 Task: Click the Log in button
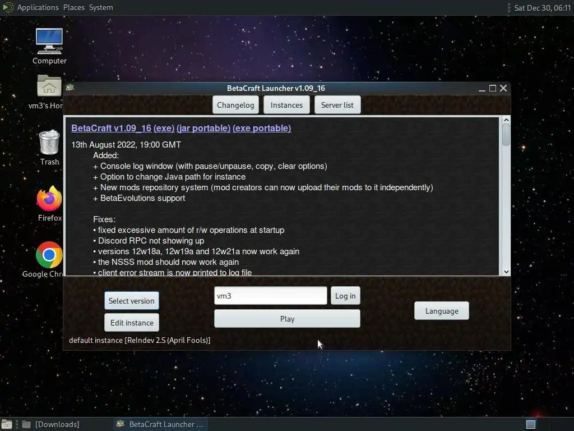coord(345,296)
